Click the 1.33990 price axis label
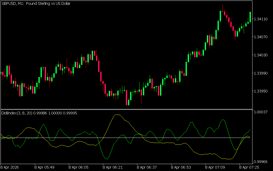Screen dimensions: 273x171 click(261, 73)
